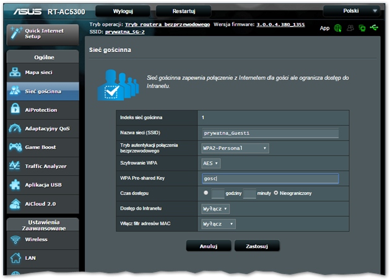Click the green globe internet status icon
Viewport: 390px width, 280px height.
[337, 28]
